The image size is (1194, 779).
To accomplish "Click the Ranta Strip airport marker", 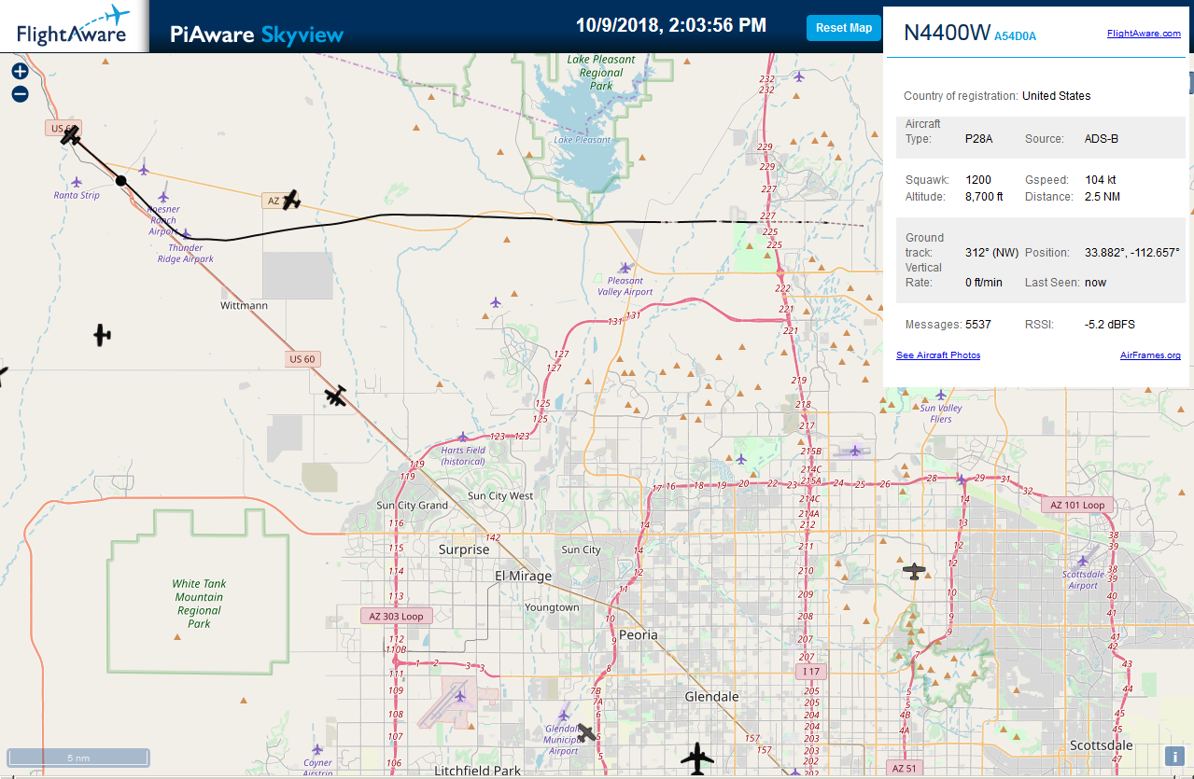I will (x=77, y=182).
